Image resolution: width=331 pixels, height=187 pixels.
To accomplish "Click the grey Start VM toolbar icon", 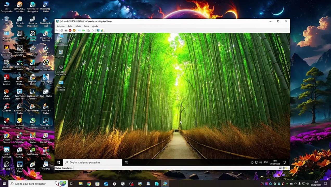I will coord(62,30).
